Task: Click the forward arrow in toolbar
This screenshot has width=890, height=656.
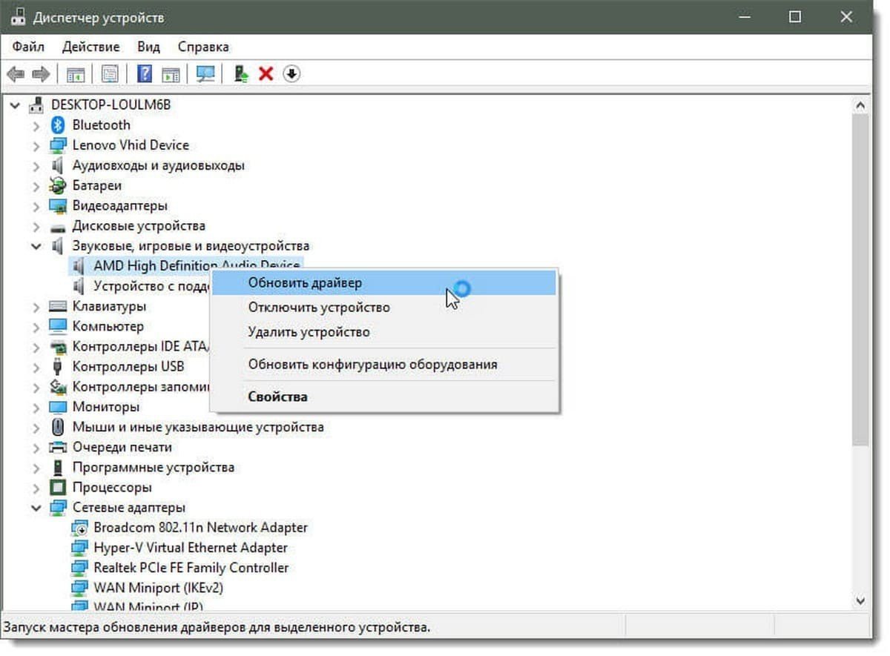Action: tap(41, 74)
